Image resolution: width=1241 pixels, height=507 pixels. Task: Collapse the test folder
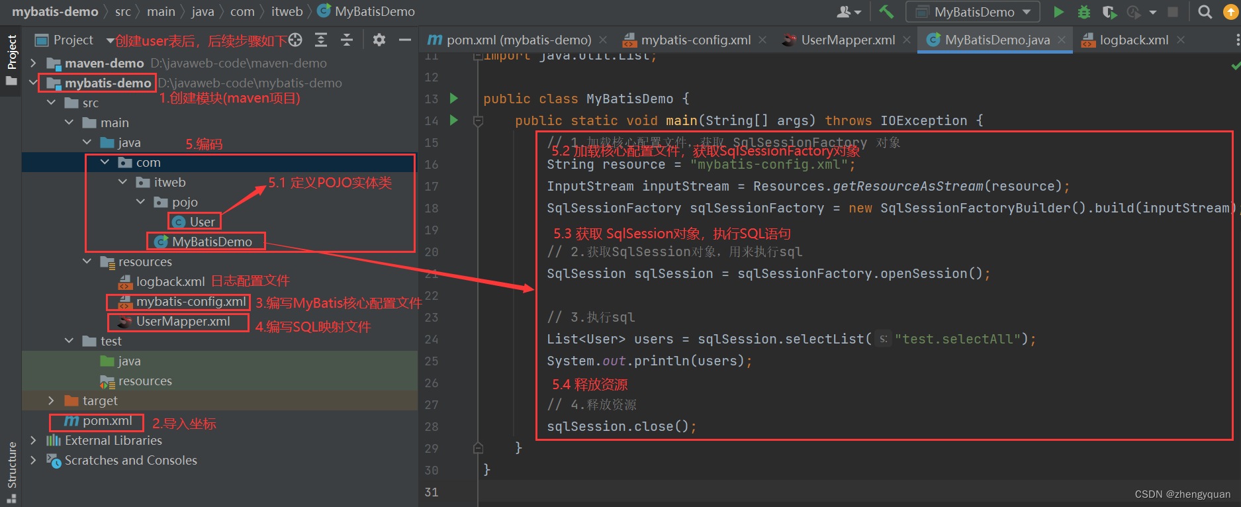point(69,341)
